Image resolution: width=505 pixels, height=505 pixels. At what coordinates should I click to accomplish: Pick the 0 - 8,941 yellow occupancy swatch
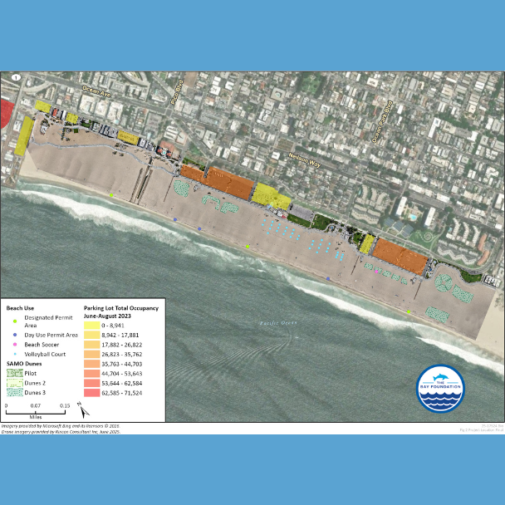tap(94, 326)
